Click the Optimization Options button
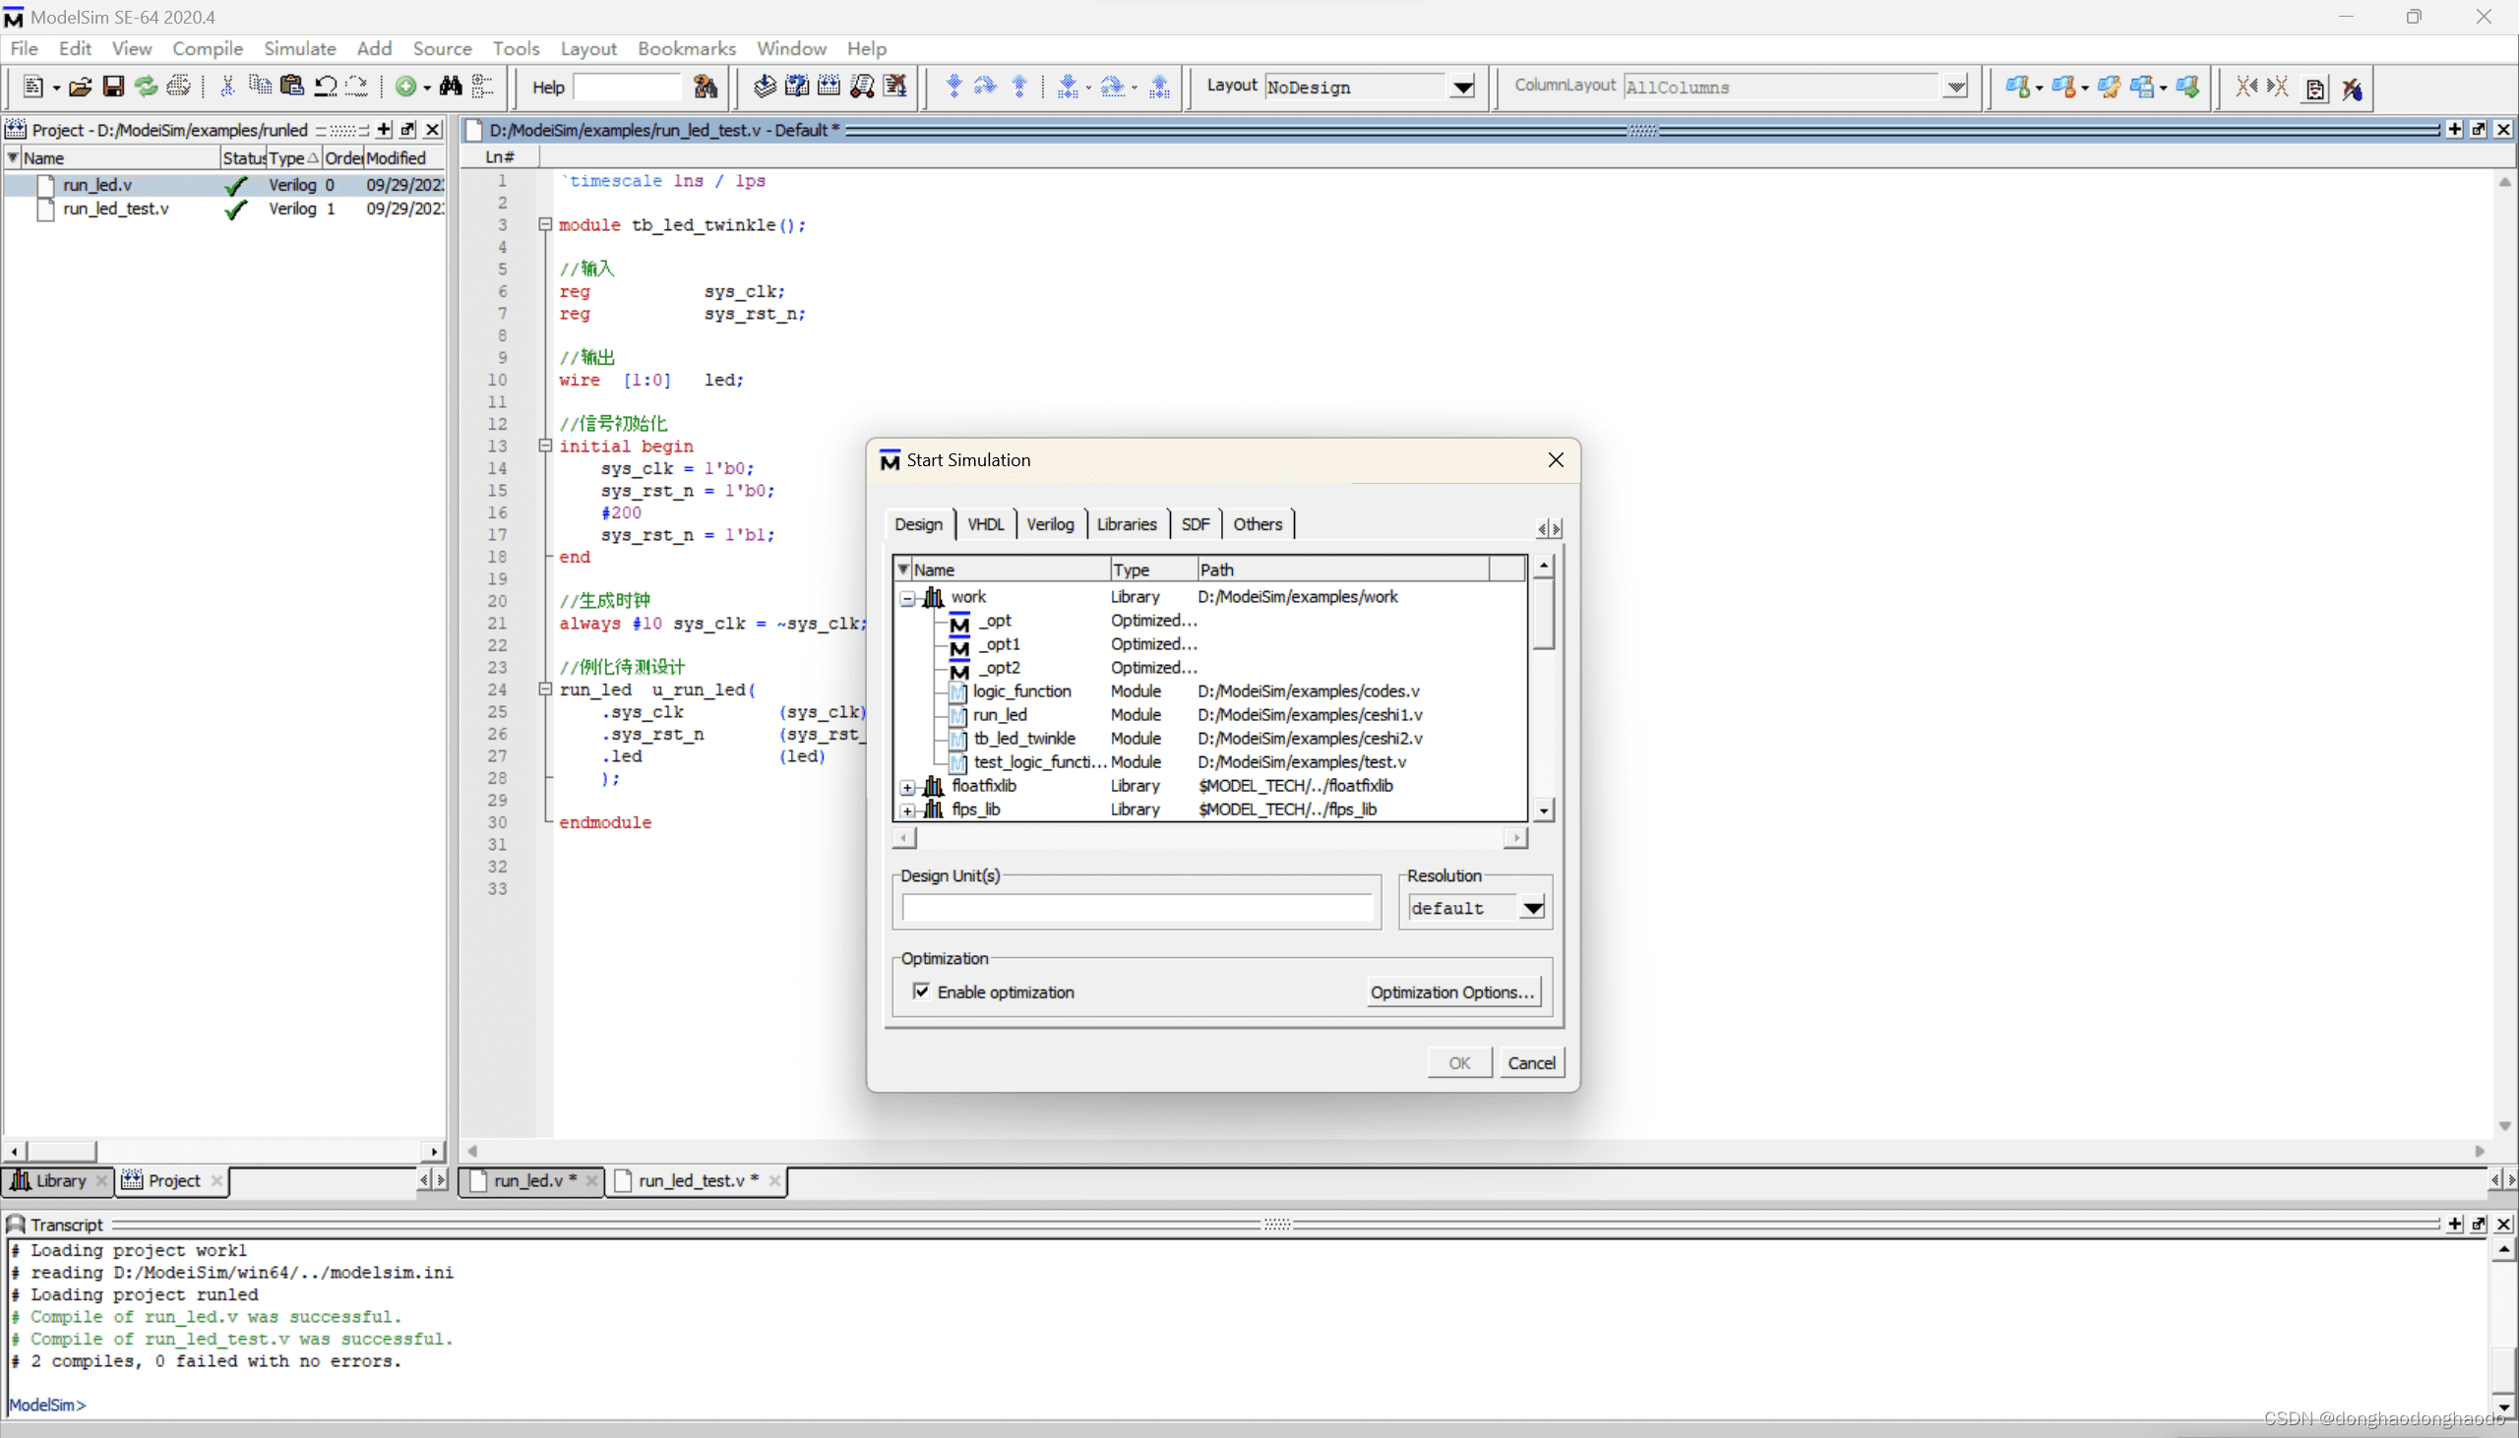Screen dimensions: 2520x1438 click(x=1452, y=991)
